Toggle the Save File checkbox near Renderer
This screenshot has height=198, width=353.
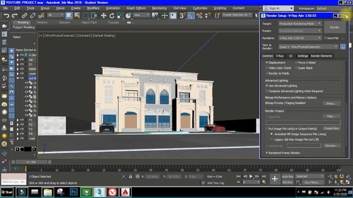click(x=325, y=38)
